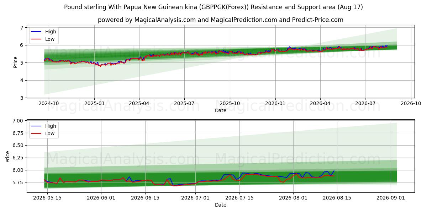Click the '7.00' price tick on lower chart
Screen dimensions: 427x213
tap(18, 121)
